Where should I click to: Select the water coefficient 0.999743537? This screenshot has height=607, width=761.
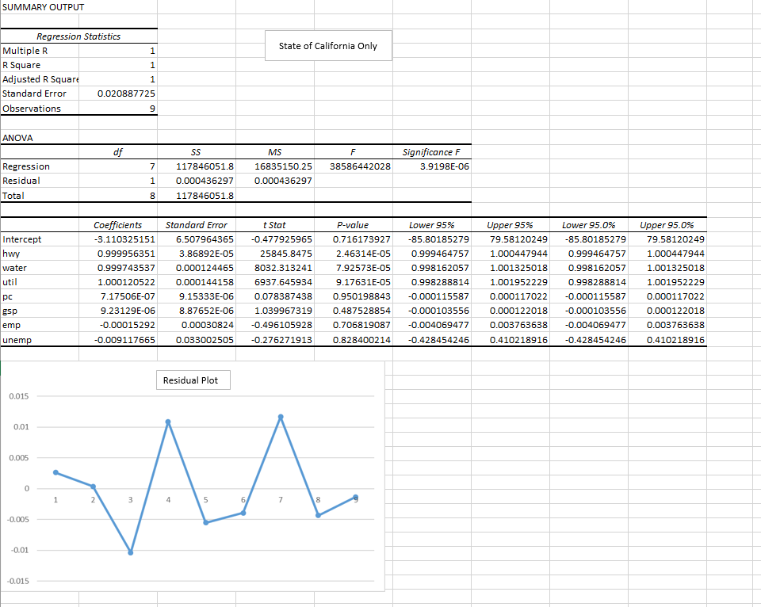[x=118, y=268]
